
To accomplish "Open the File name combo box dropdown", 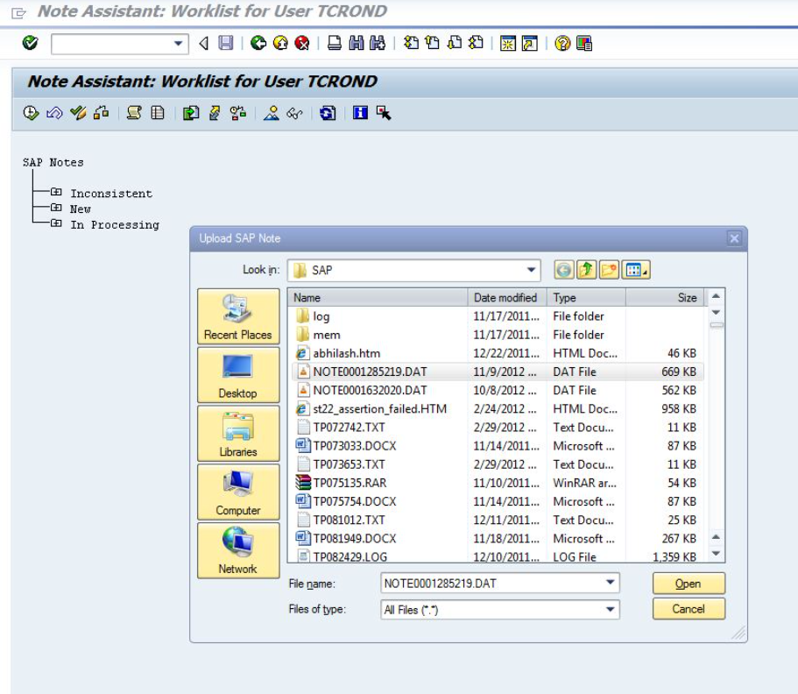I will (x=610, y=583).
